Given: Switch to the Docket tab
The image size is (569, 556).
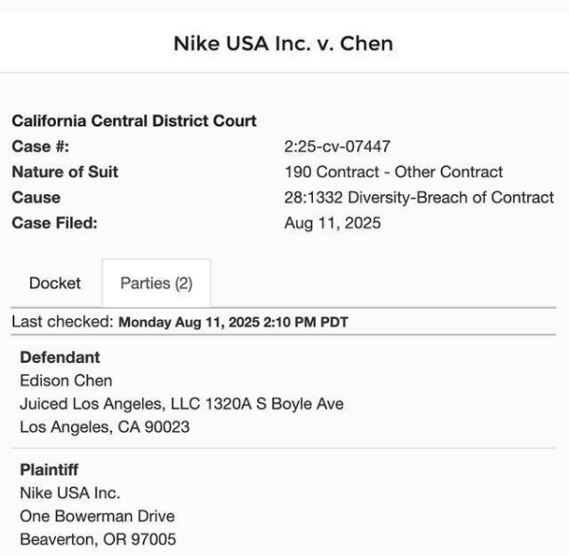Looking at the screenshot, I should pos(55,283).
